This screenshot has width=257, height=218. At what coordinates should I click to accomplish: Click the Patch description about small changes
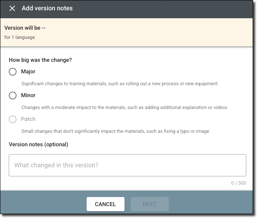tap(115, 131)
